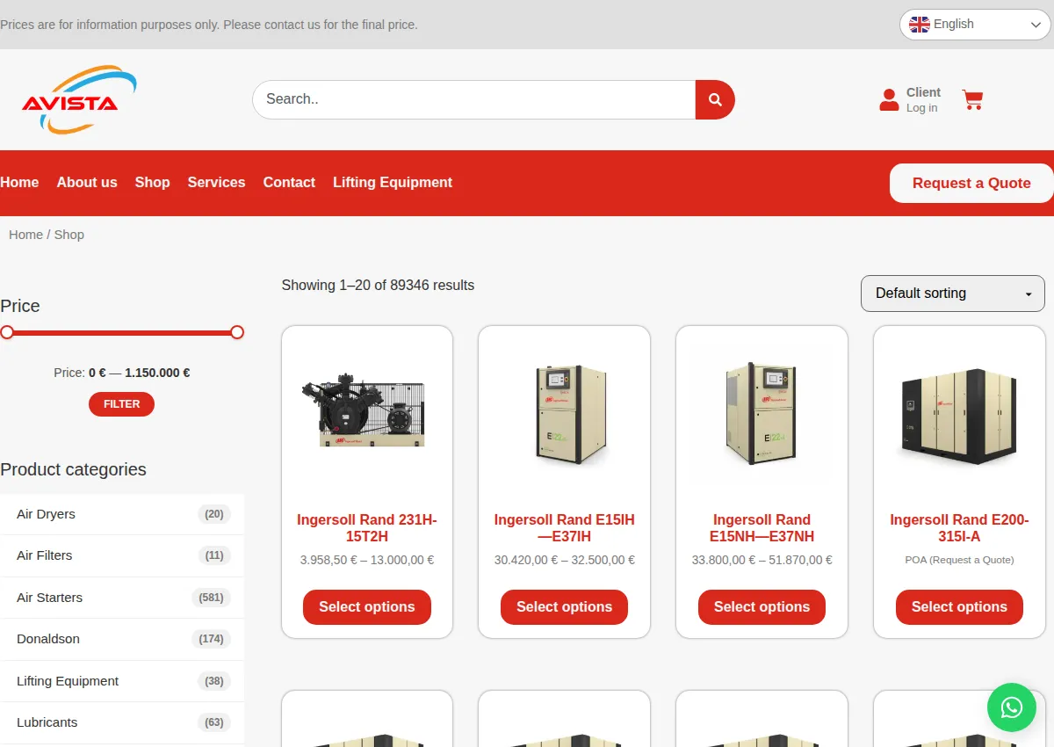
Task: Focus the Search text field
Action: [474, 99]
